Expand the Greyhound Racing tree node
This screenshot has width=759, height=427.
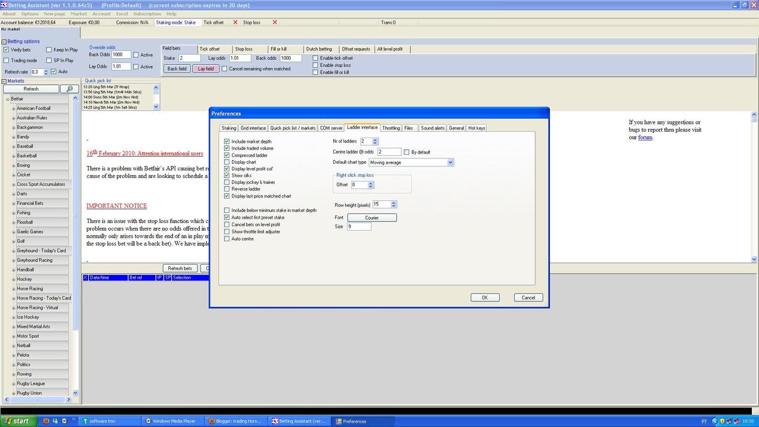coord(13,260)
